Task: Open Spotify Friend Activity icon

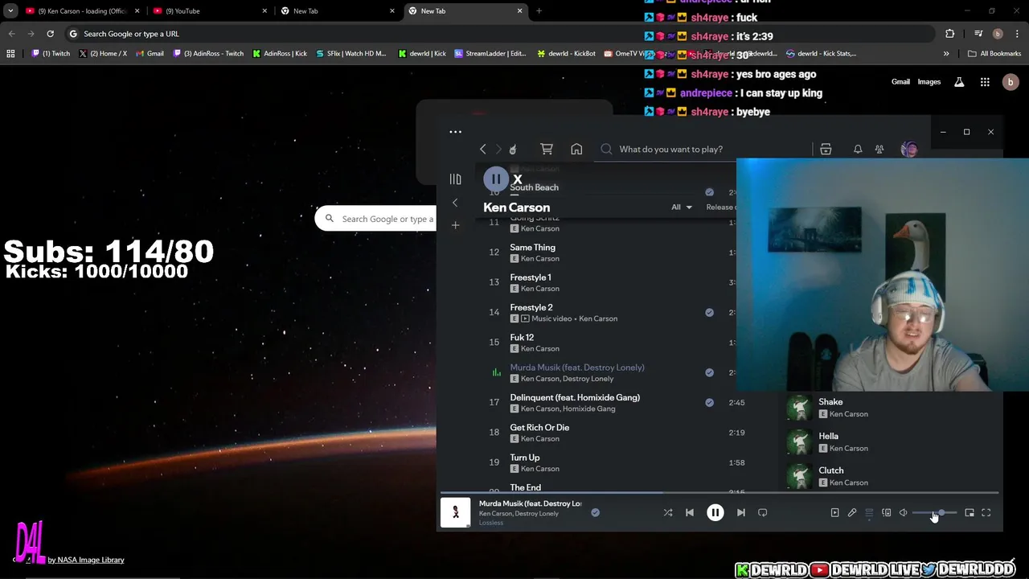Action: click(879, 149)
